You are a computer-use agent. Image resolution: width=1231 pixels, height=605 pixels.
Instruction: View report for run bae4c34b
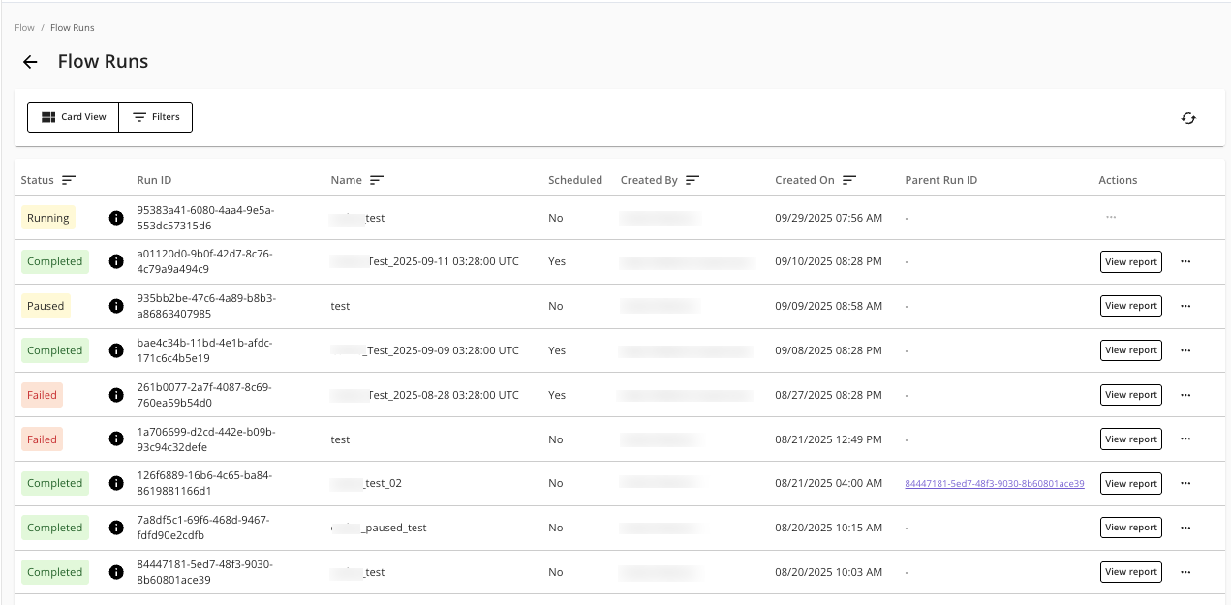pos(1130,350)
